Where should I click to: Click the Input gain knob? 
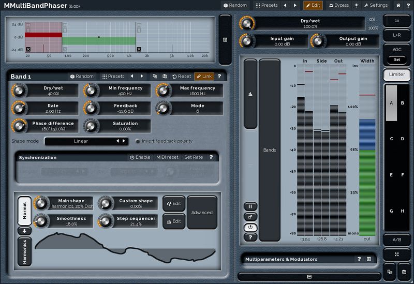pyautogui.click(x=247, y=41)
